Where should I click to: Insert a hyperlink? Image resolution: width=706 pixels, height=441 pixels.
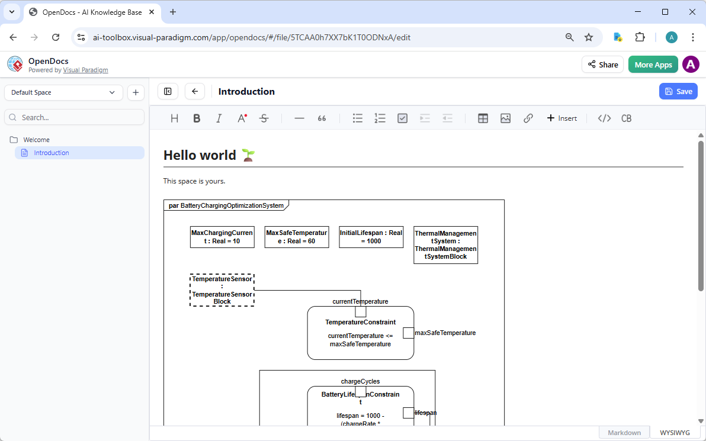click(528, 118)
